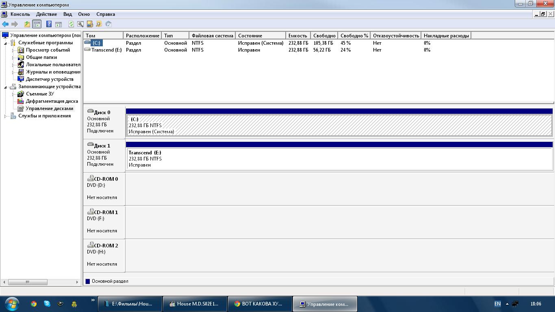The width and height of the screenshot is (555, 312).
Task: Open the Справка menu
Action: [x=106, y=14]
